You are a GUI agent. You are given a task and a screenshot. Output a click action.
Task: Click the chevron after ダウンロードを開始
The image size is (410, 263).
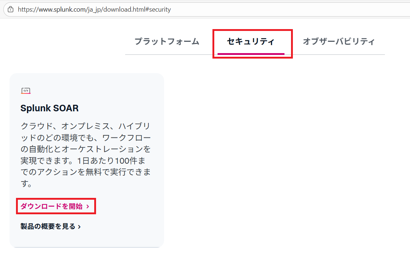coord(88,207)
